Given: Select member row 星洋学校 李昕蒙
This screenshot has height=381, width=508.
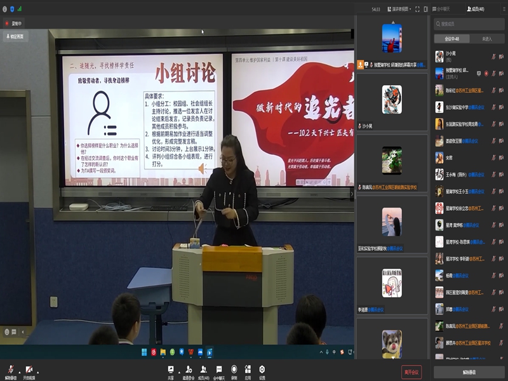Looking at the screenshot, I should (469, 259).
